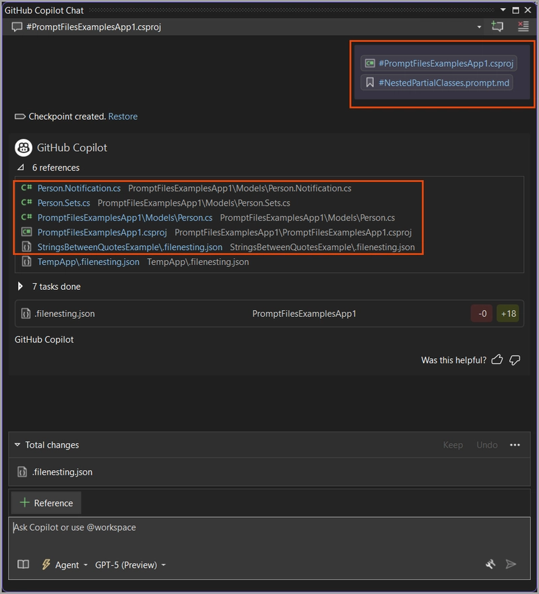The height and width of the screenshot is (594, 539).
Task: Click the +18 added lines badge
Action: coord(508,314)
